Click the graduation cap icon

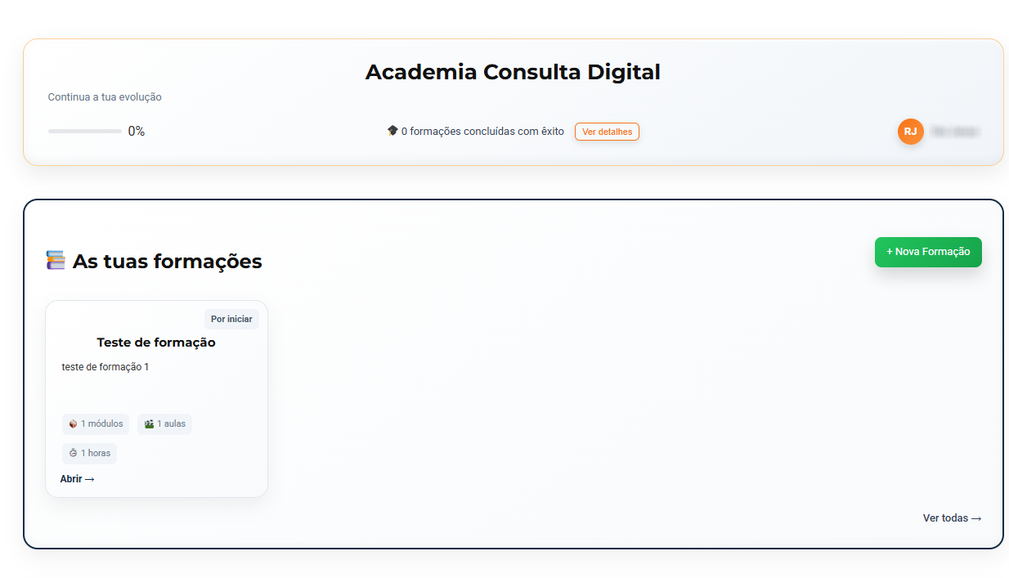pos(392,131)
